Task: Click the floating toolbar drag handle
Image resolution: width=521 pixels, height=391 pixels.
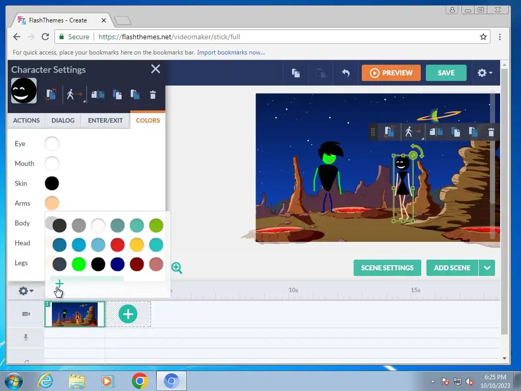Action: coord(373,132)
